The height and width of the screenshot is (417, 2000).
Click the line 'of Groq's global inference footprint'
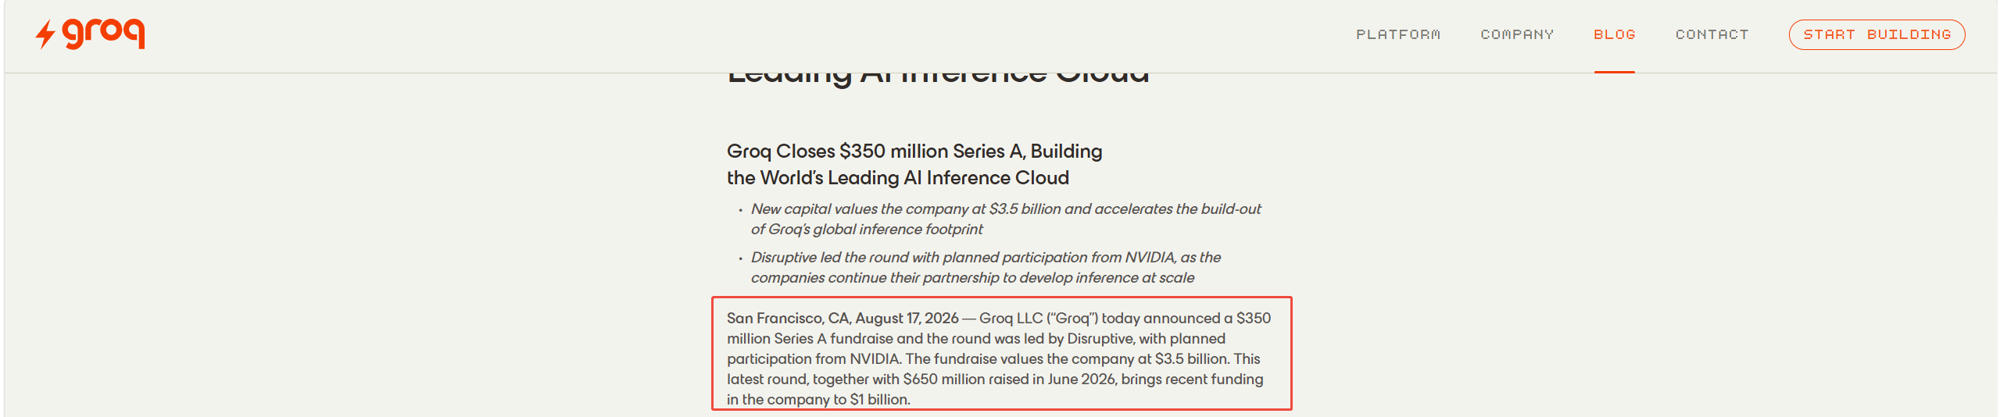coord(867,229)
